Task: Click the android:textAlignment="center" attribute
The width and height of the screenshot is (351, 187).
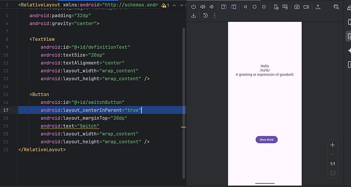Action: point(82,63)
